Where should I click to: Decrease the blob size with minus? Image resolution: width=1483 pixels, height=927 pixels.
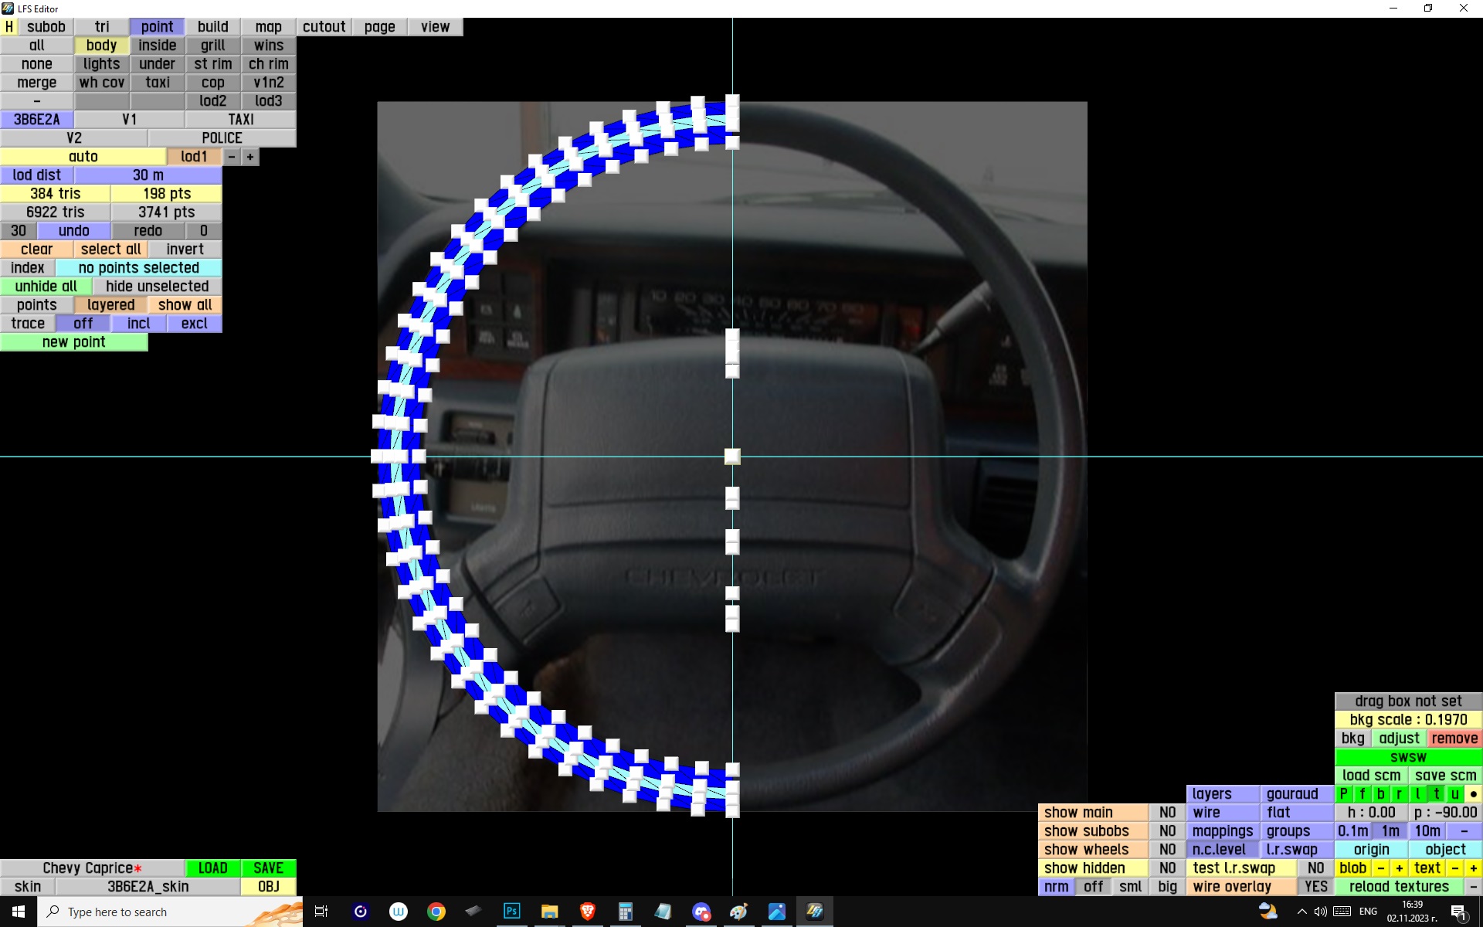click(1380, 868)
